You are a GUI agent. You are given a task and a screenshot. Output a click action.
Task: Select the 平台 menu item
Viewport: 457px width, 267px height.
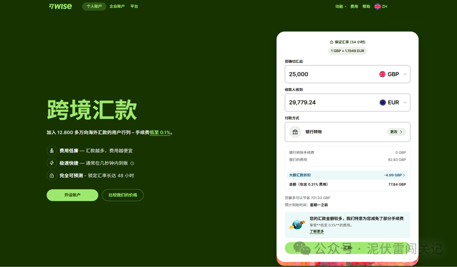click(134, 6)
